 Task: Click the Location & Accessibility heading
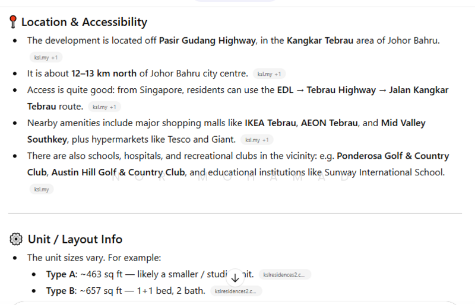click(84, 23)
